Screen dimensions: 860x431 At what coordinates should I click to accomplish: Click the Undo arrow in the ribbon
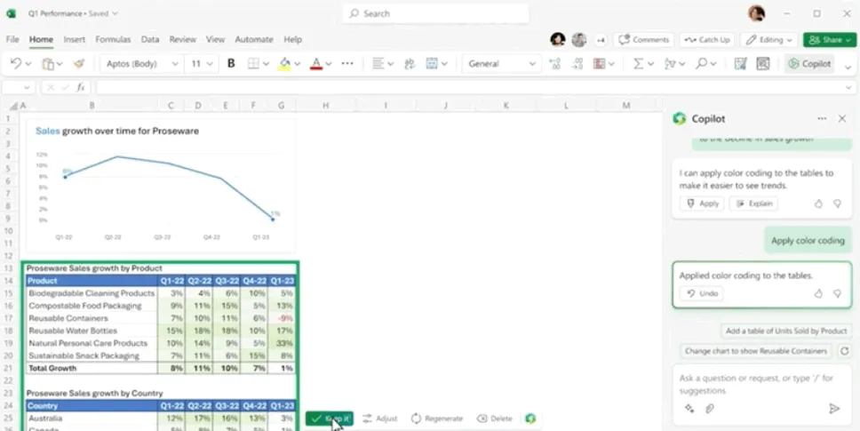pos(15,64)
